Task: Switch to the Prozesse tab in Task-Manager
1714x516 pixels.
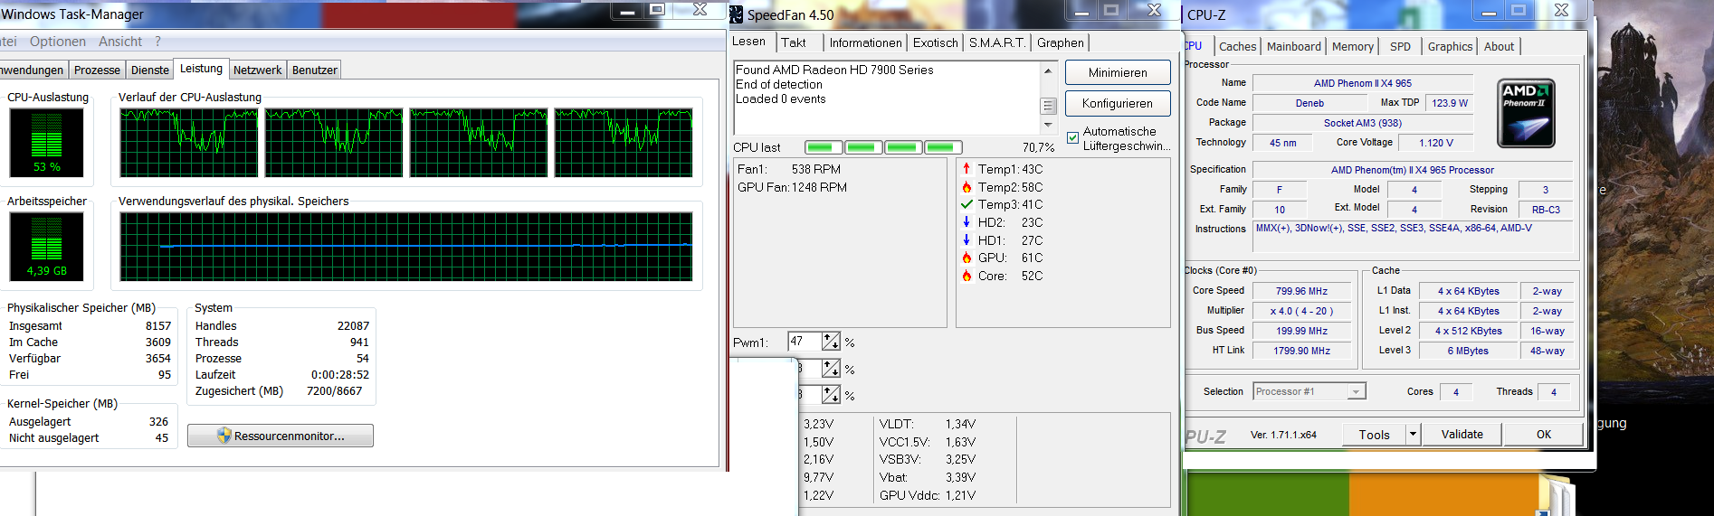Action: coord(97,70)
